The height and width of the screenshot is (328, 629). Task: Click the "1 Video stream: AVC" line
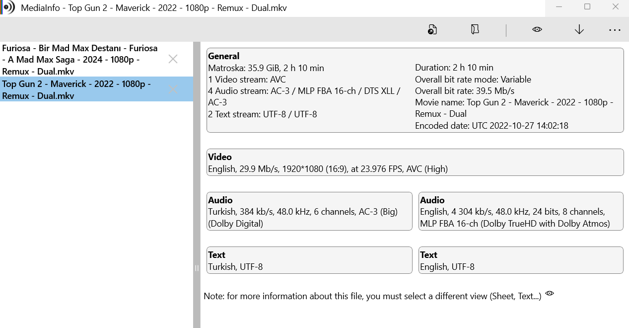247,80
